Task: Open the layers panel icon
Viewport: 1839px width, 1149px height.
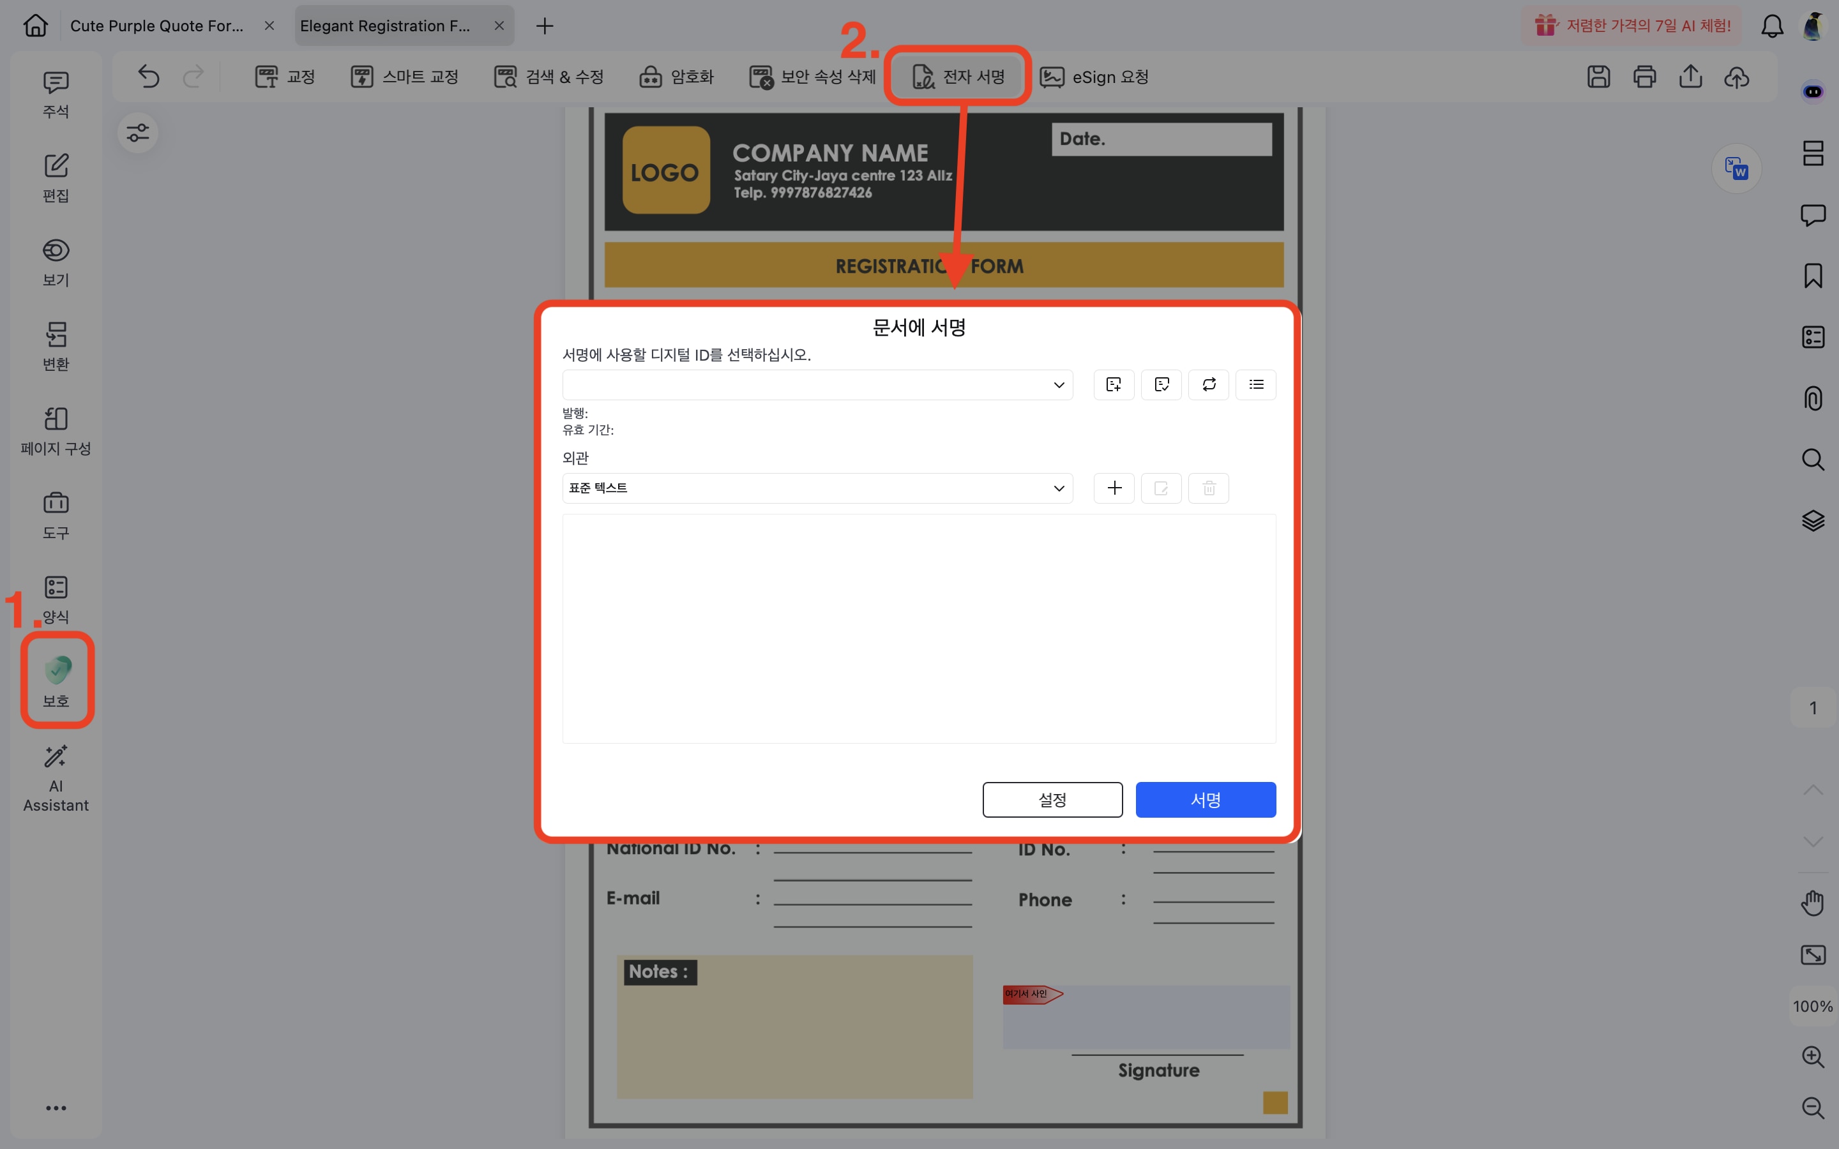Action: [x=1812, y=520]
